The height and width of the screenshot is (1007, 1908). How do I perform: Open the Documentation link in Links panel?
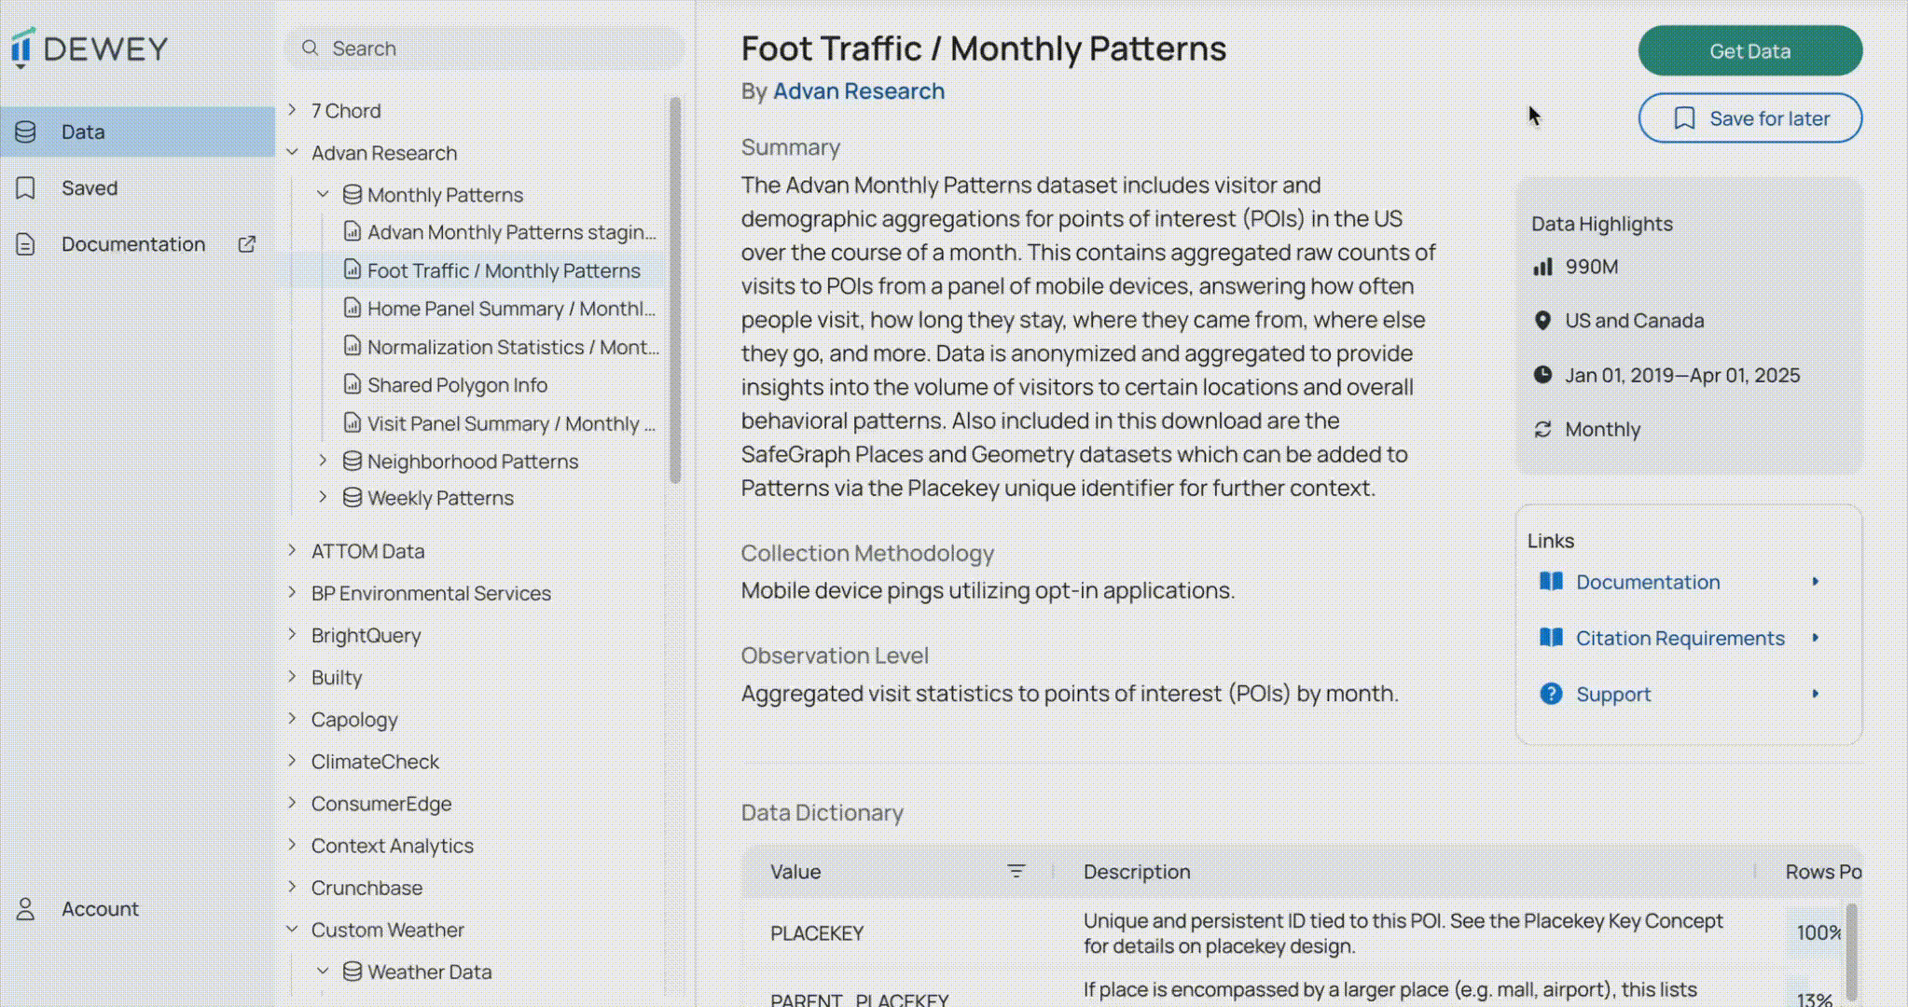point(1648,582)
